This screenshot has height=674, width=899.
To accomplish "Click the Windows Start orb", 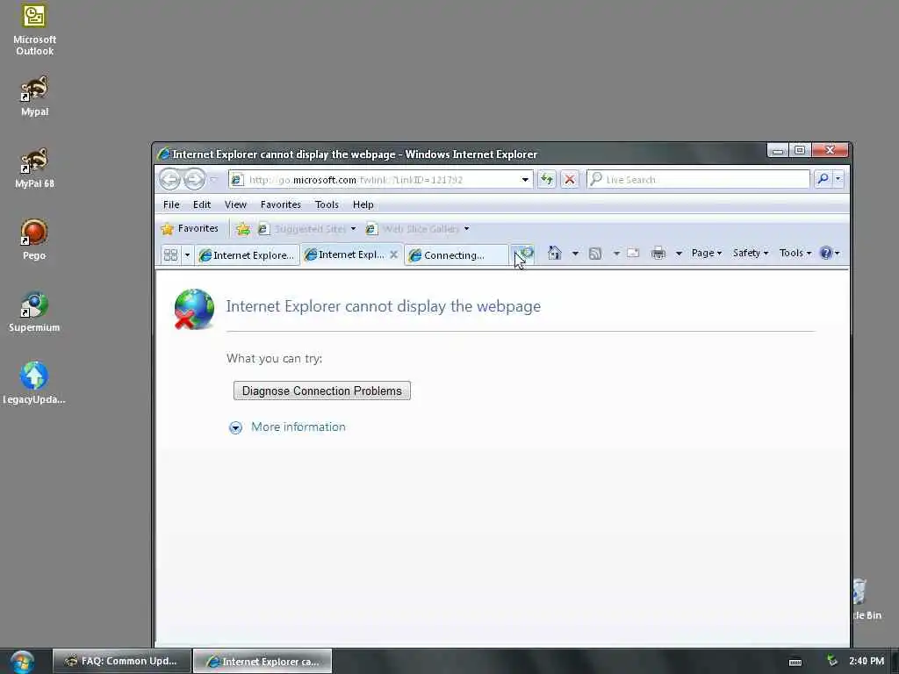I will coord(22,663).
